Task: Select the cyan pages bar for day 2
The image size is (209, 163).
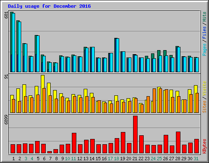Action: tap(20, 47)
